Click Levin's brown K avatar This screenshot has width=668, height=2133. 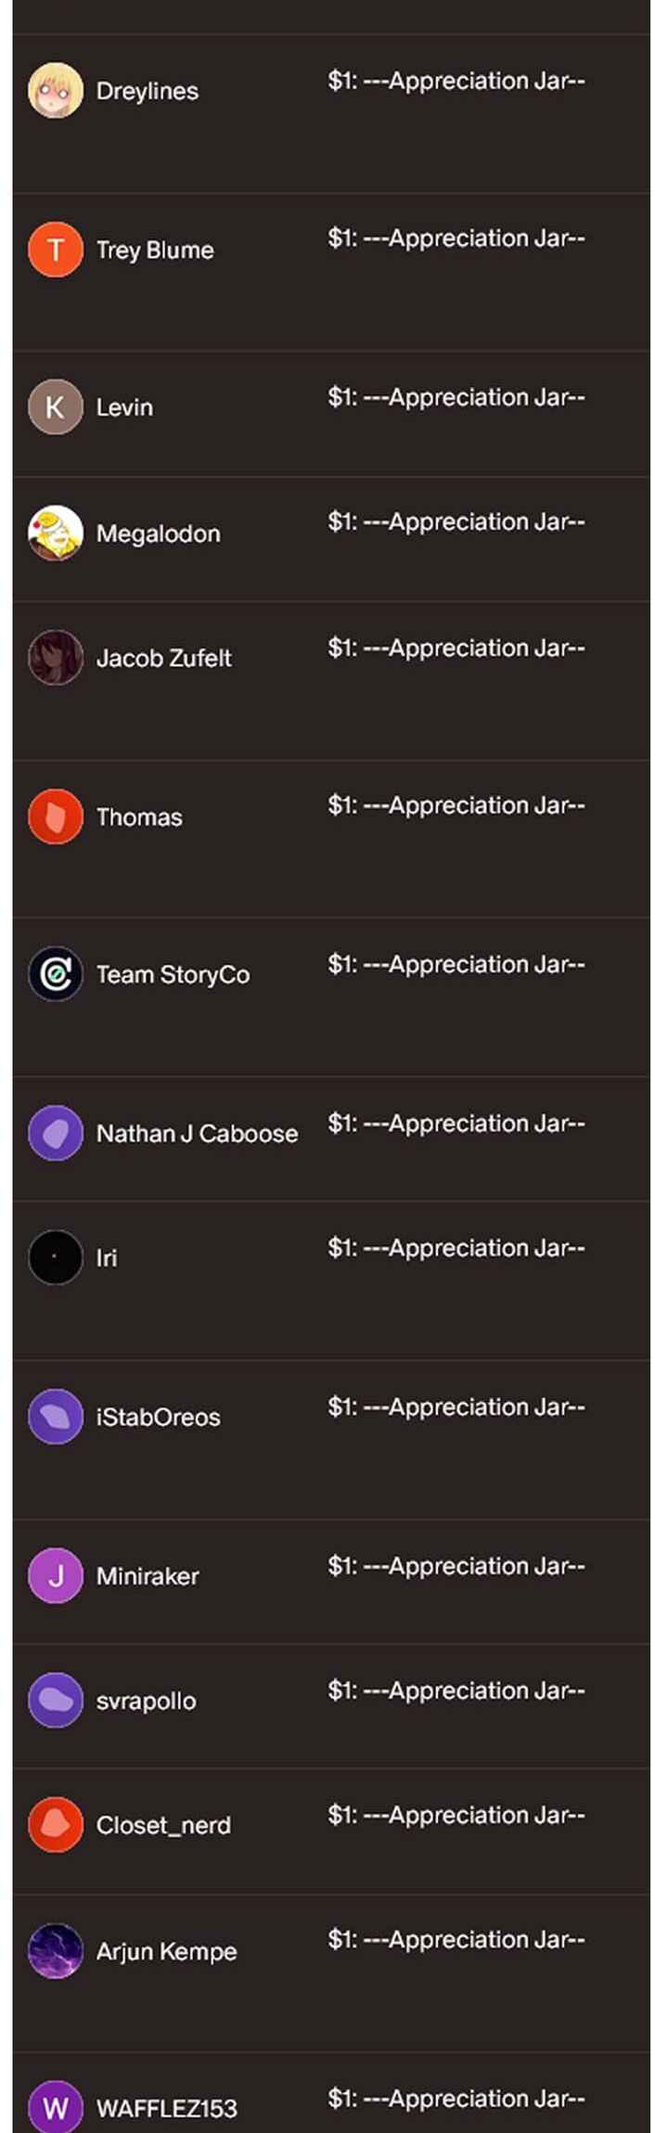(56, 407)
